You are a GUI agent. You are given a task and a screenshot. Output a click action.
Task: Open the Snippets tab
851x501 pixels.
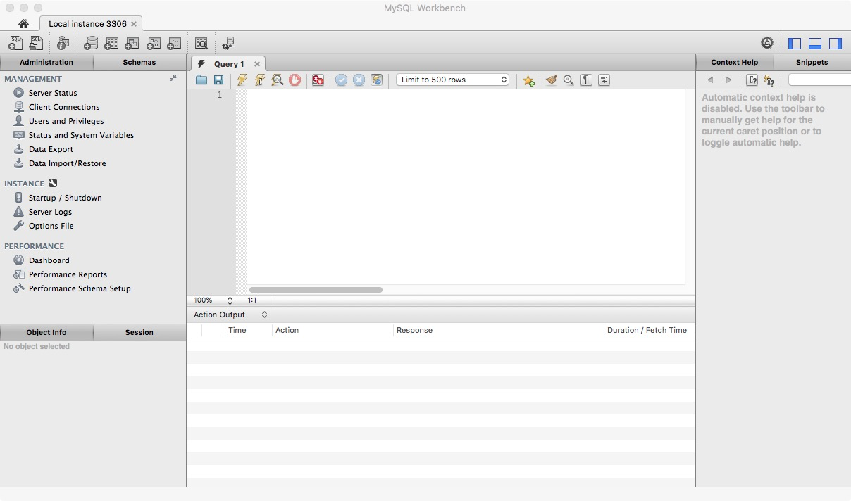812,62
